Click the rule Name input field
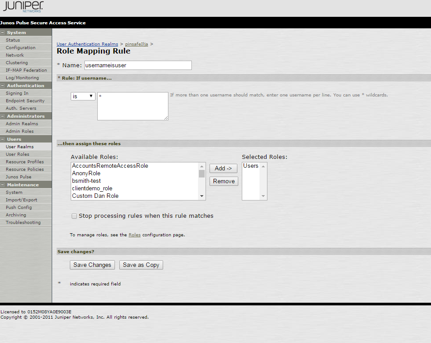Screen dimensions: 431x343 pyautogui.click(x=138, y=65)
